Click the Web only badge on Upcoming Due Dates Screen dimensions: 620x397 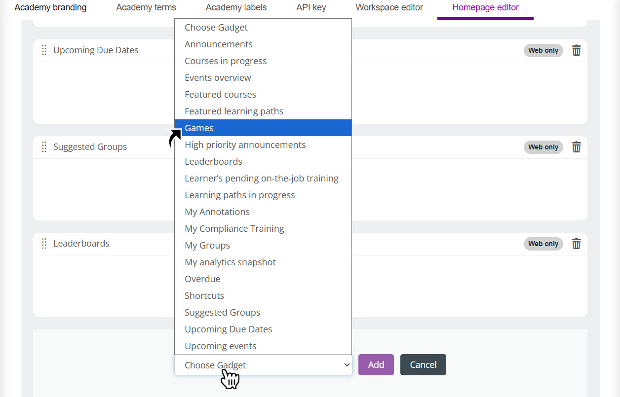coord(543,50)
